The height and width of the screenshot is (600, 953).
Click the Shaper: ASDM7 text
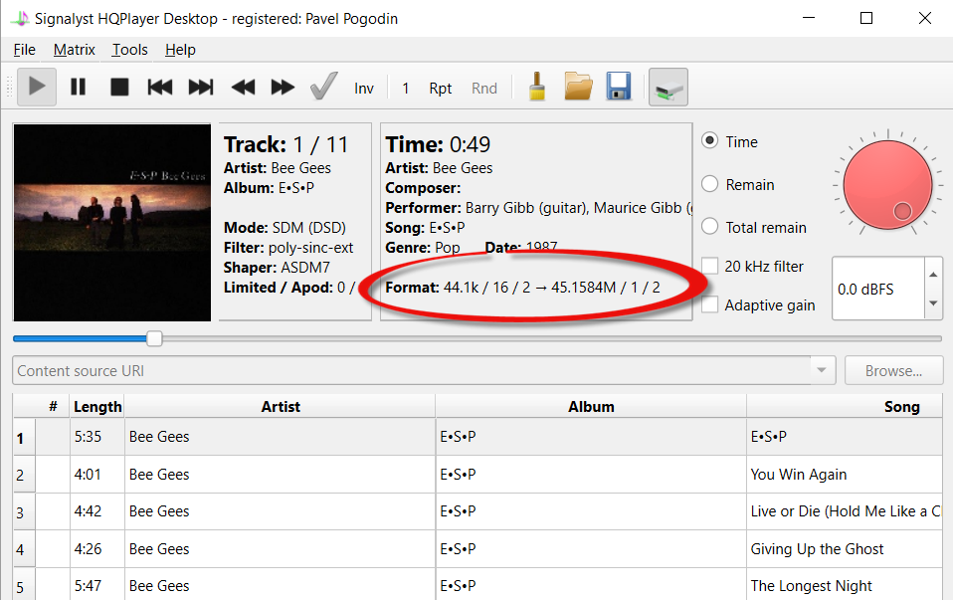coord(277,268)
